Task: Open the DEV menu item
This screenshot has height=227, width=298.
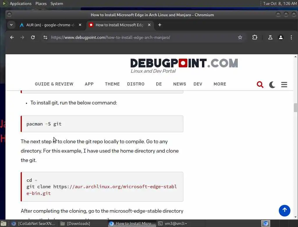Action: click(x=198, y=84)
